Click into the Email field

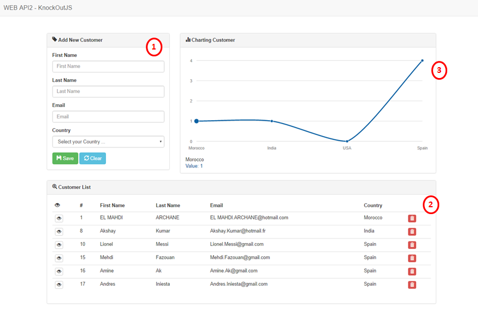point(108,117)
